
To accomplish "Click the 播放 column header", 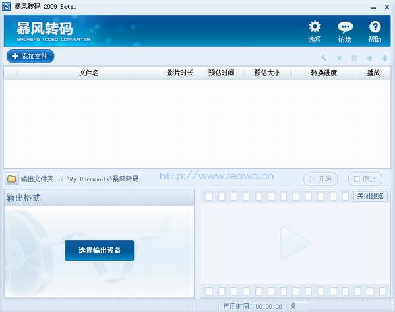I will coord(373,73).
